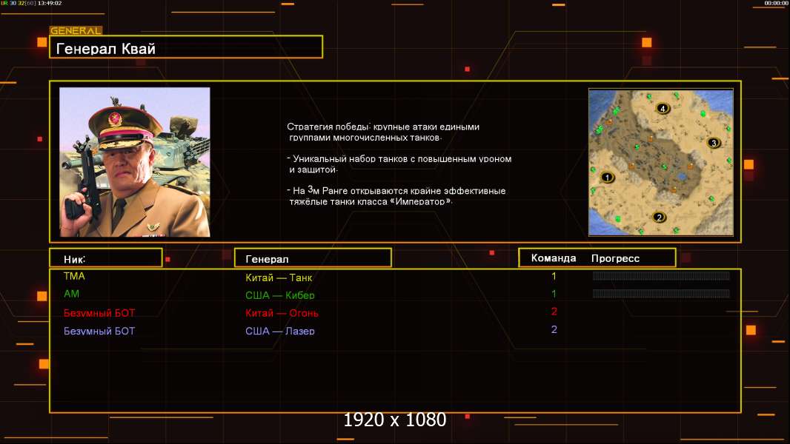Click start position 3 on the minimap

(x=713, y=143)
